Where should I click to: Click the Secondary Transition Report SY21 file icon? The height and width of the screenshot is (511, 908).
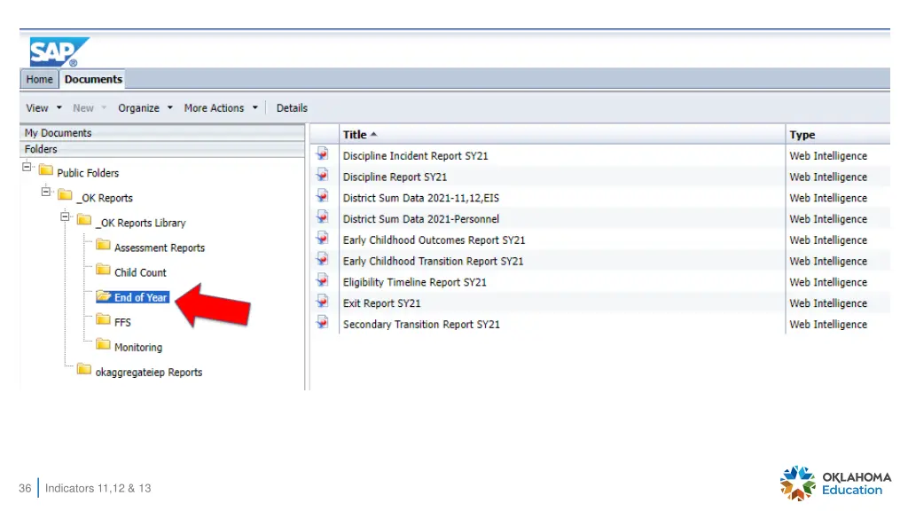[x=323, y=323]
